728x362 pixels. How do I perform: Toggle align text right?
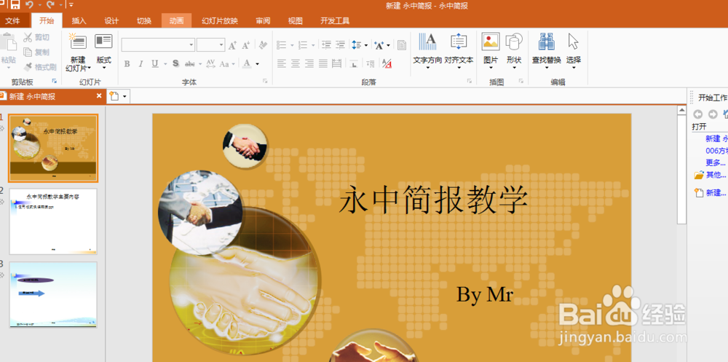click(x=309, y=63)
